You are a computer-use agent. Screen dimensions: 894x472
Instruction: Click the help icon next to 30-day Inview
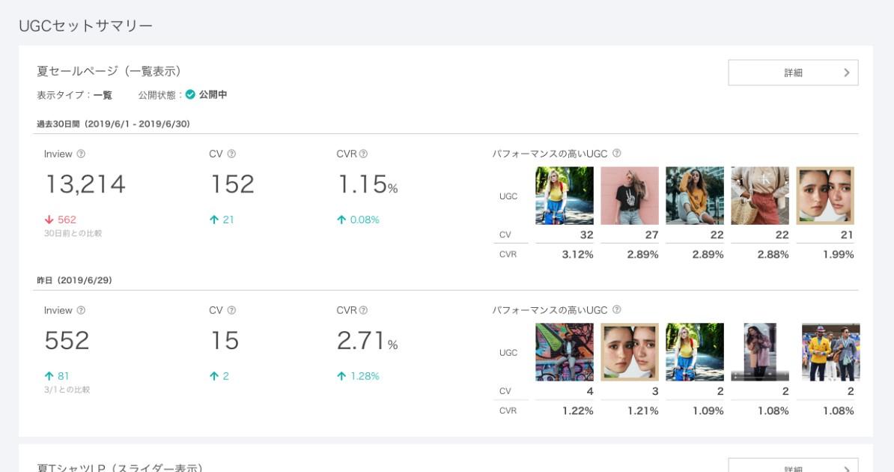(81, 154)
